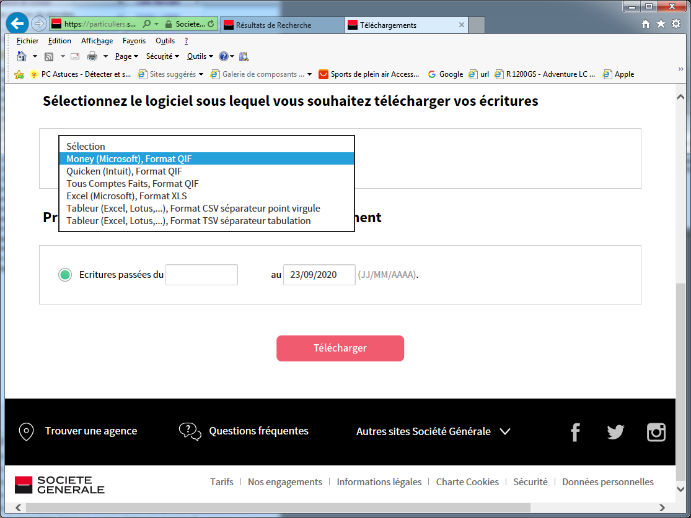Image resolution: width=691 pixels, height=518 pixels.
Task: Open the Favoris menu
Action: pyautogui.click(x=134, y=41)
